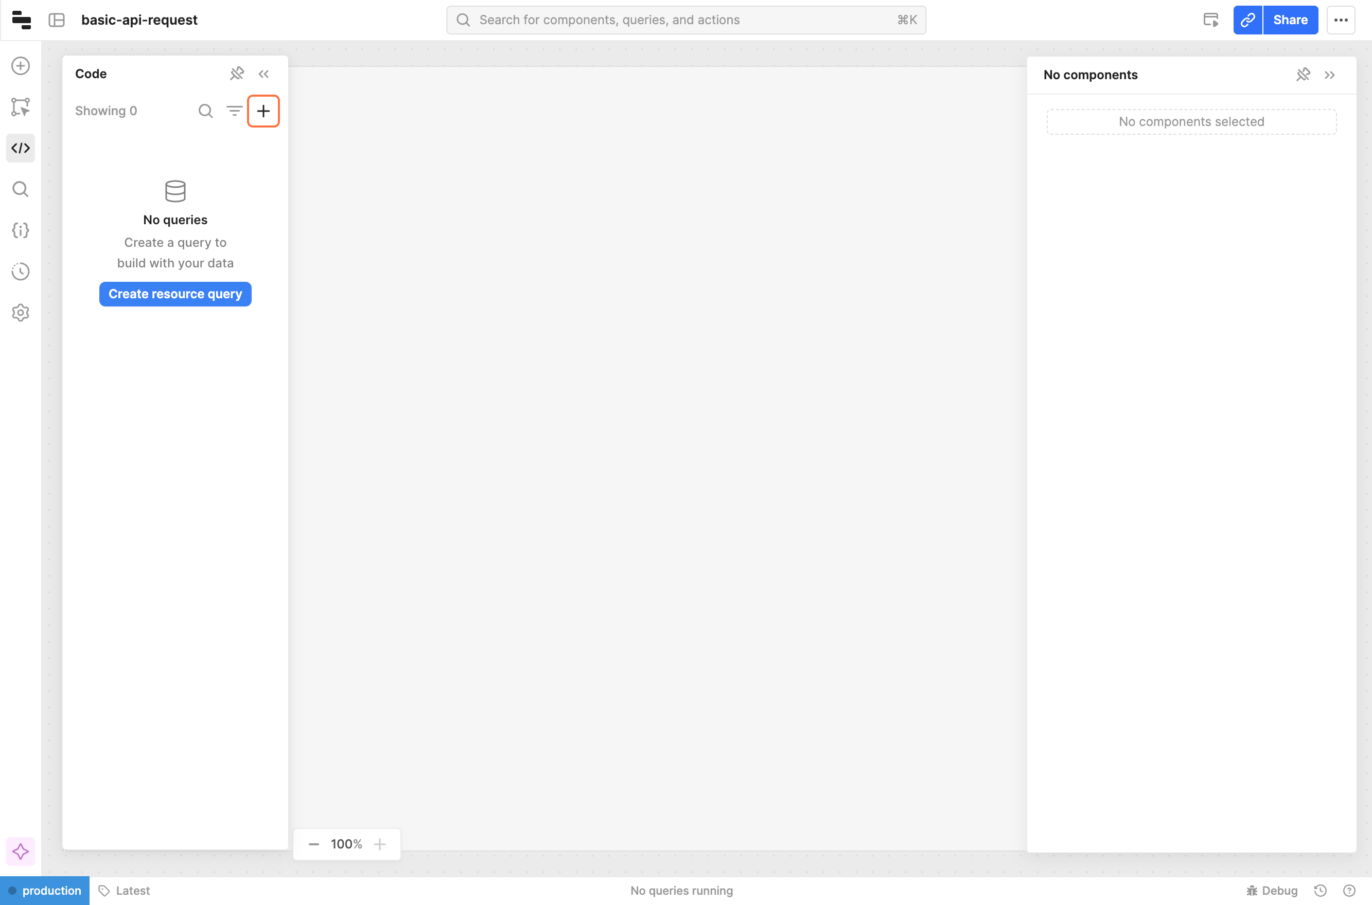The height and width of the screenshot is (905, 1372).
Task: Decrease canvas zoom with minus button
Action: [x=314, y=844]
